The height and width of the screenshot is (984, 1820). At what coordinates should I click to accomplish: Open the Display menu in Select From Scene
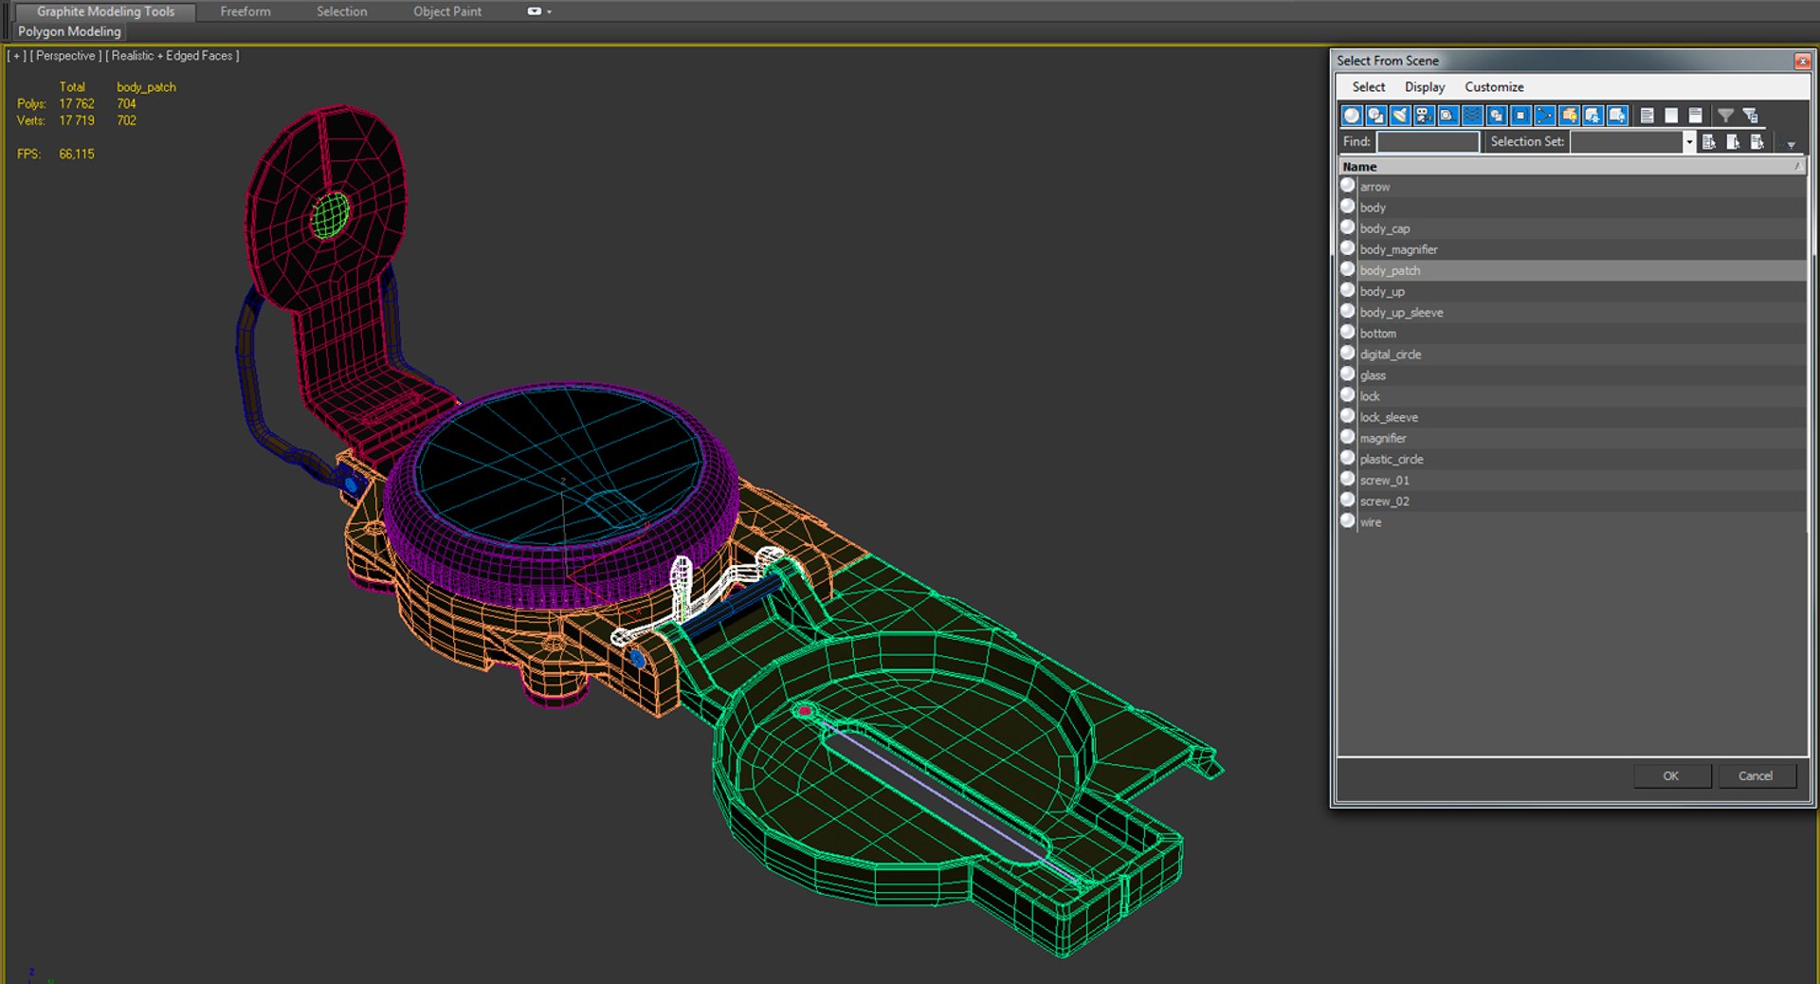coord(1424,87)
